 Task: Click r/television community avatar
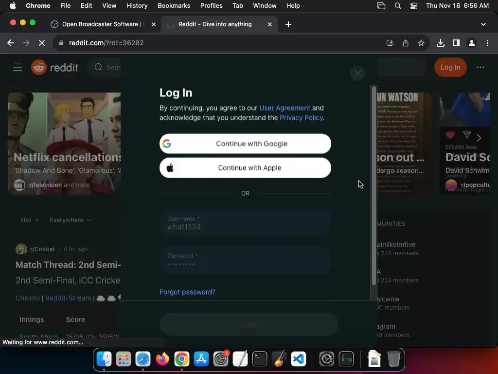point(19,185)
